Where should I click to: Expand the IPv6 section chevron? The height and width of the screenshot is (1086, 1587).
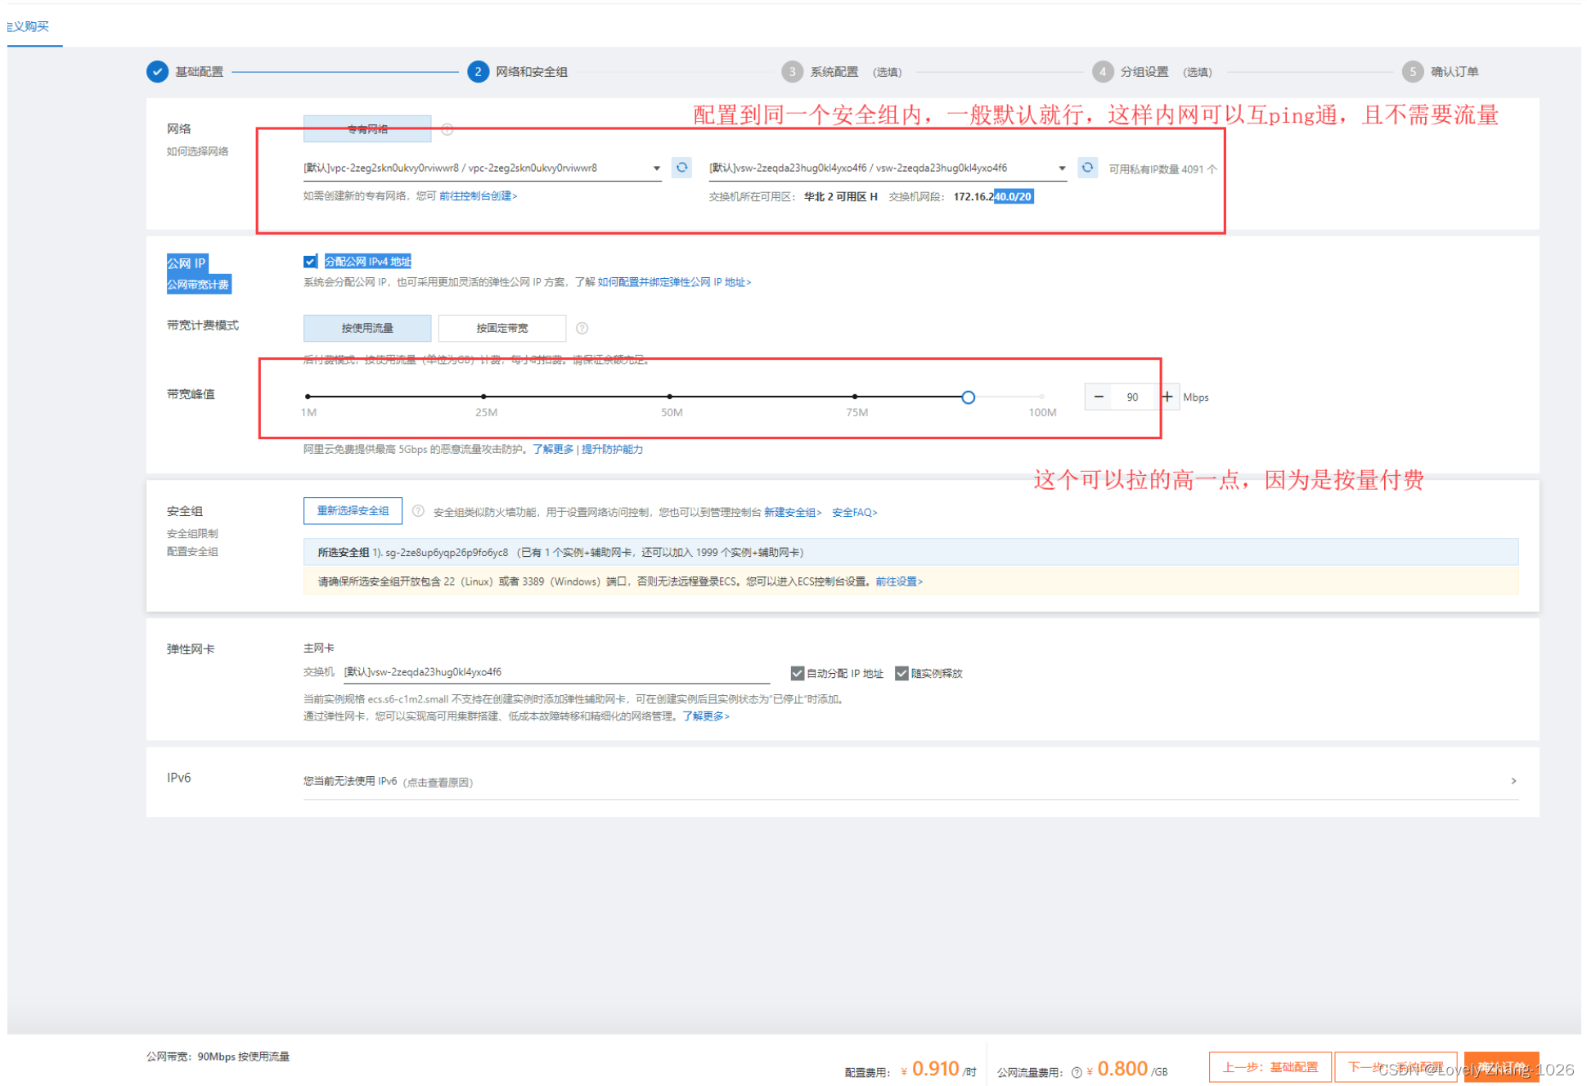(1513, 781)
